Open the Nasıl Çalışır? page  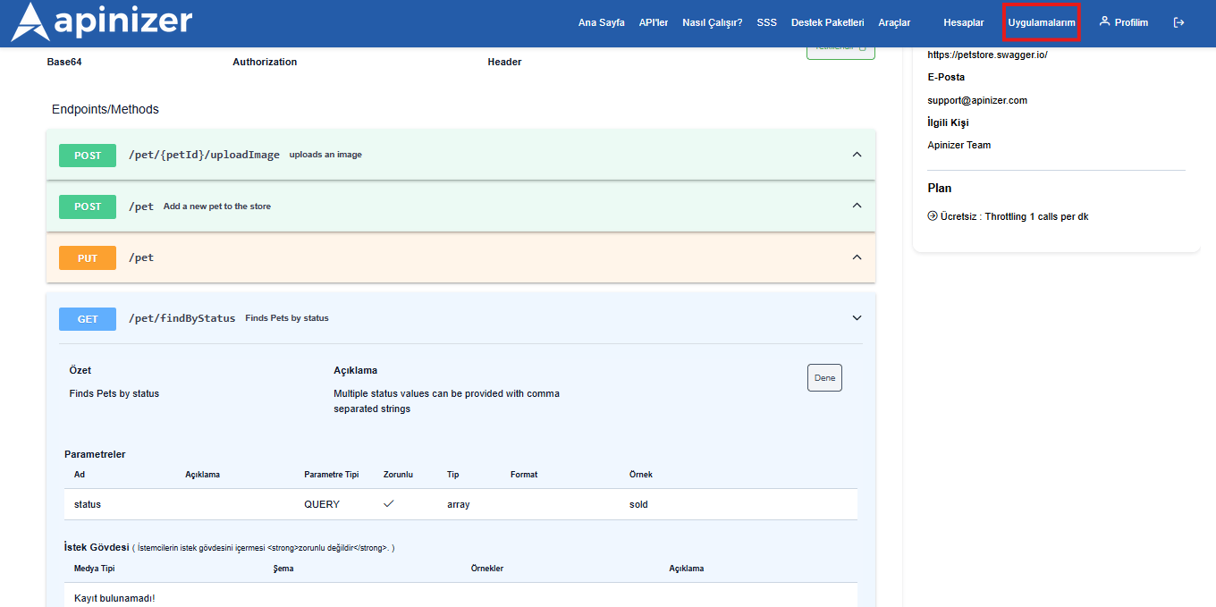713,22
